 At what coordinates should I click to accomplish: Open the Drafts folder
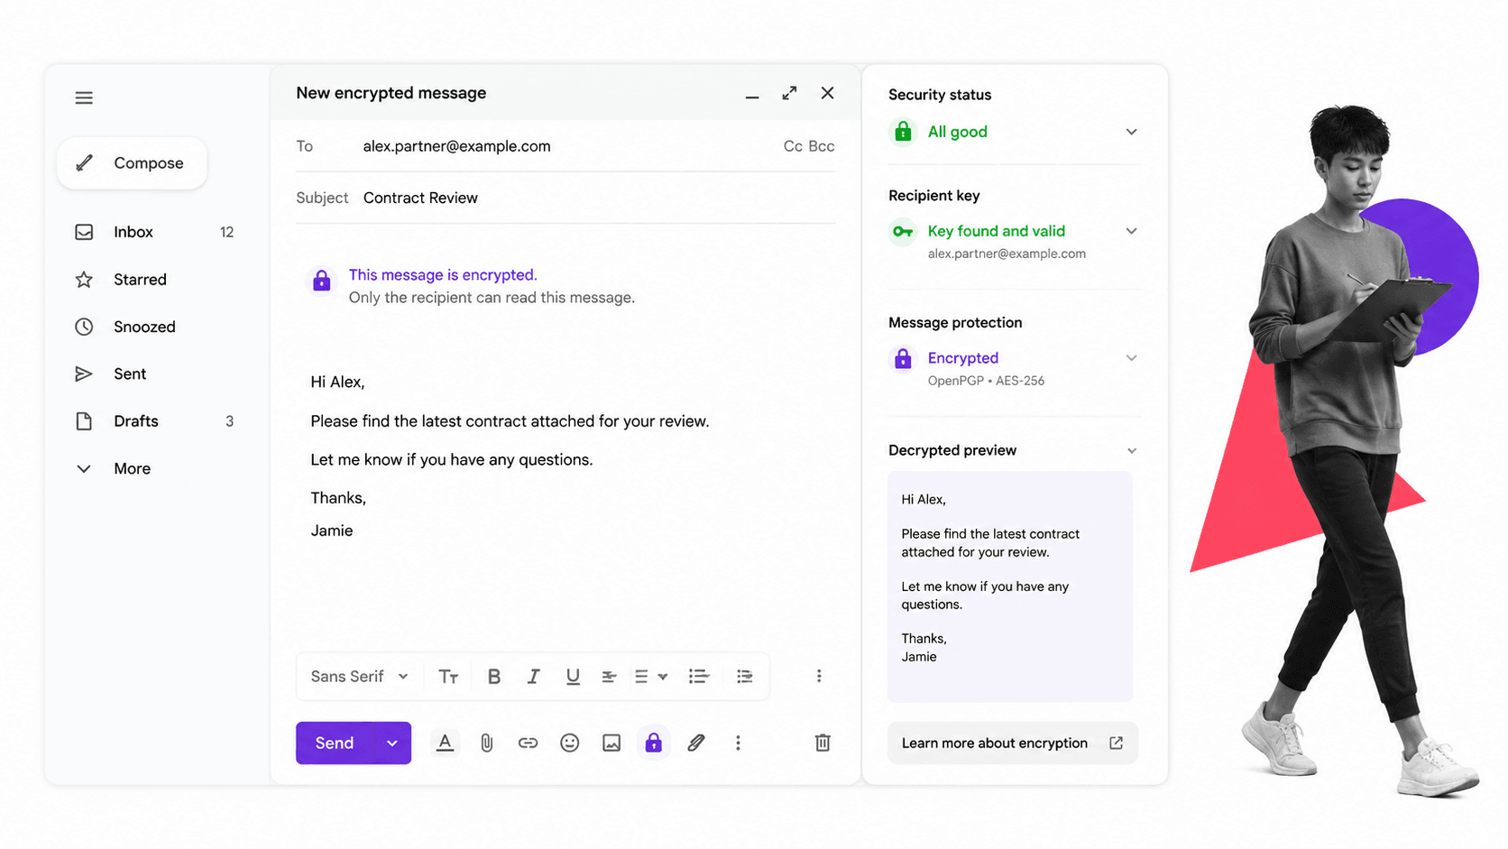click(154, 421)
